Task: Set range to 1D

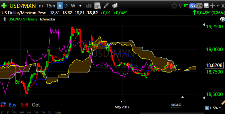Action: [49, 112]
